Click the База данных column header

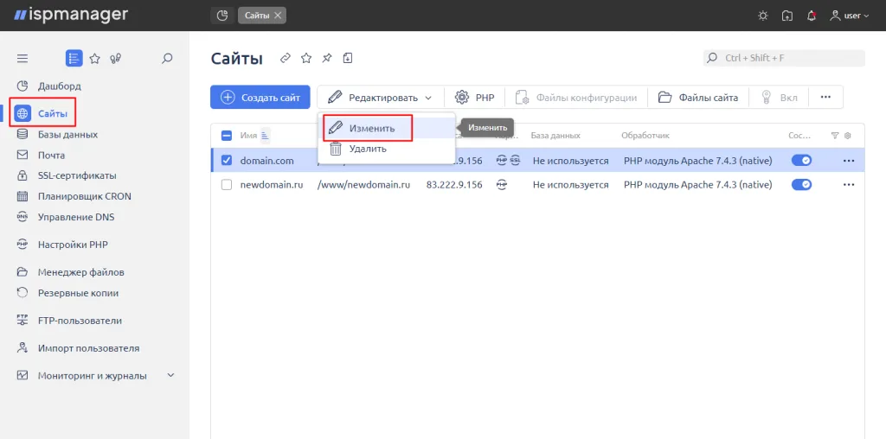tap(555, 136)
